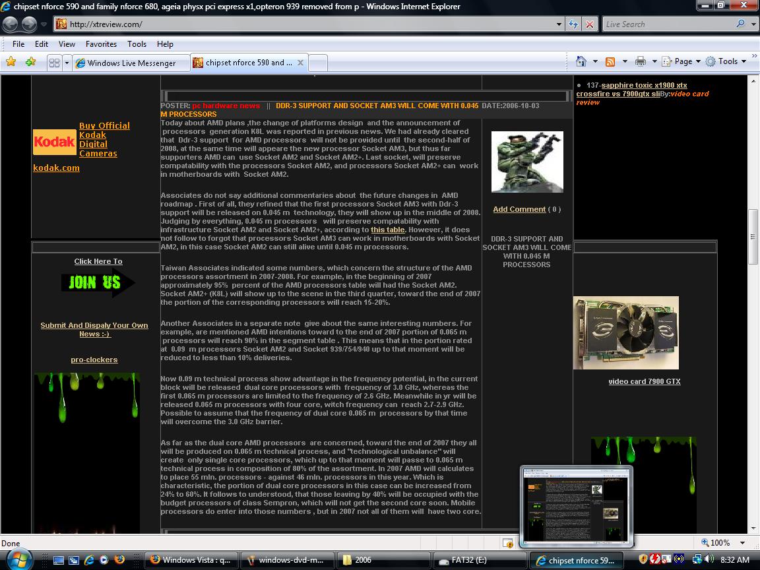760x570 pixels.
Task: Click the JOIN US arrow banner
Action: click(98, 283)
